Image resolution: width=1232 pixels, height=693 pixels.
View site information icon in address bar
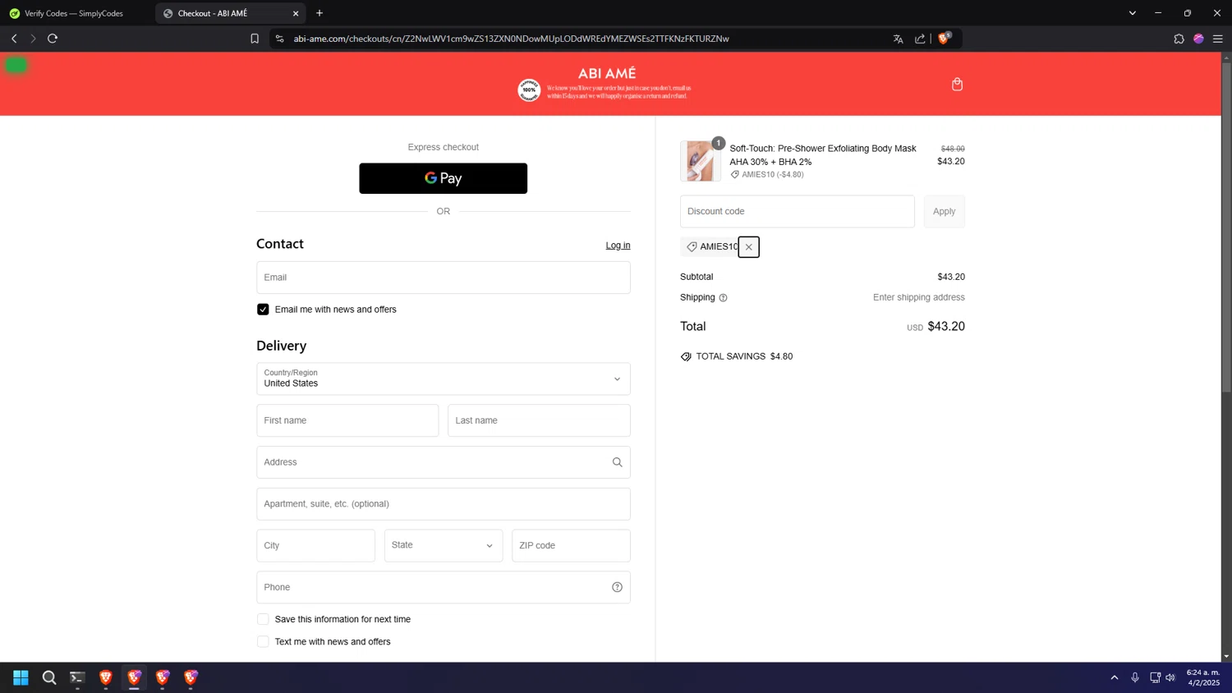[280, 39]
